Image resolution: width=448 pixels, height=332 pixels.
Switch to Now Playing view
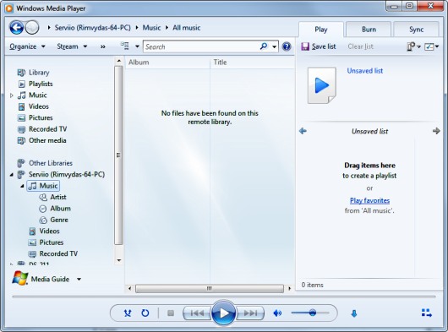[x=427, y=313]
